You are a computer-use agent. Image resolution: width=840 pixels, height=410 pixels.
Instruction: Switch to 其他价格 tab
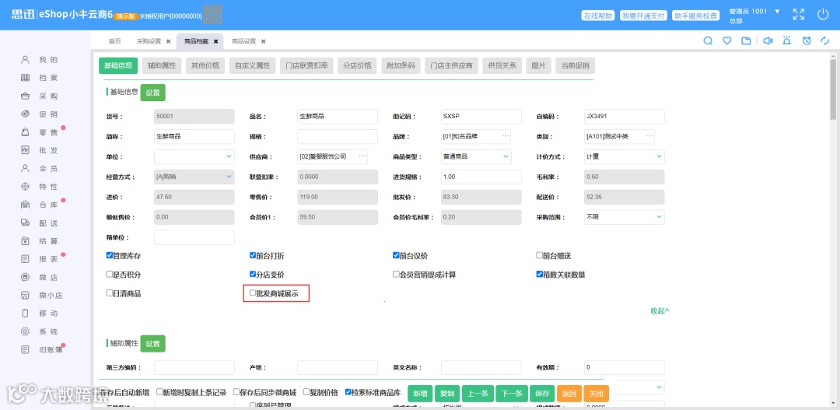[205, 65]
